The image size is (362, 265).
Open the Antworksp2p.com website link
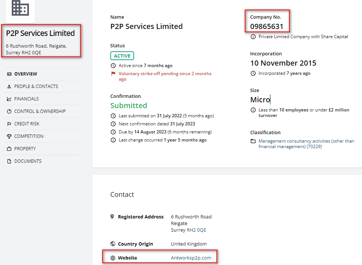pos(191,258)
